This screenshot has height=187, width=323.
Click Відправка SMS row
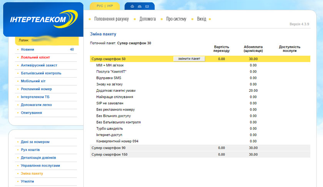200,78
